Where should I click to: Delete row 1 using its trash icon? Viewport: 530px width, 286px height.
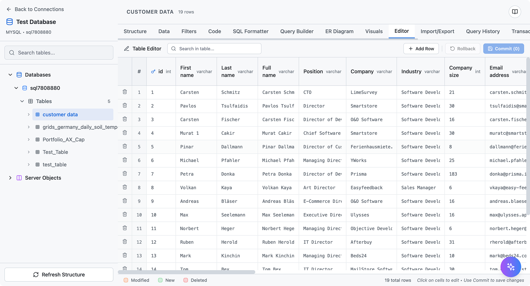click(x=125, y=92)
